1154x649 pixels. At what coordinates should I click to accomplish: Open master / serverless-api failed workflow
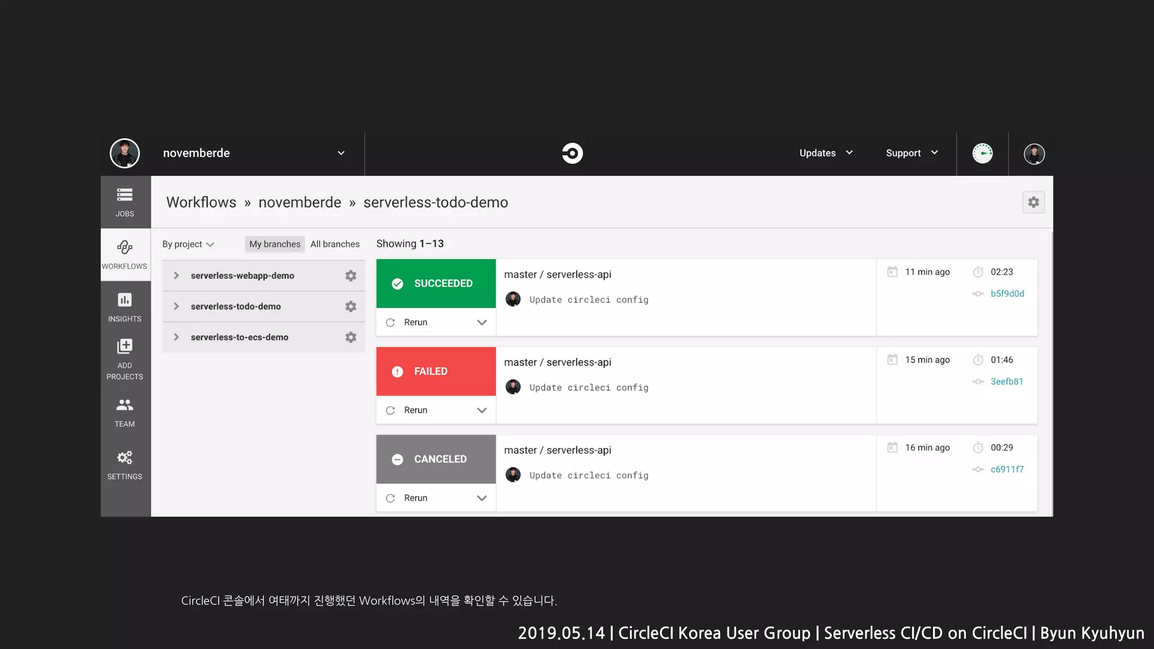point(557,362)
